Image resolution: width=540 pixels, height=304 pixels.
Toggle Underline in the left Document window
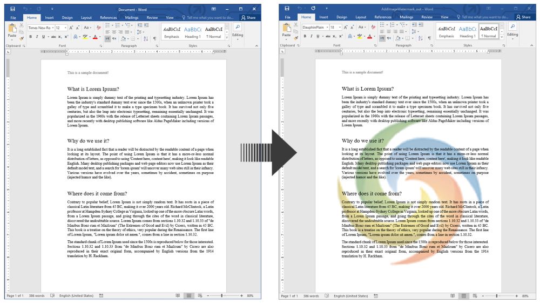43,37
